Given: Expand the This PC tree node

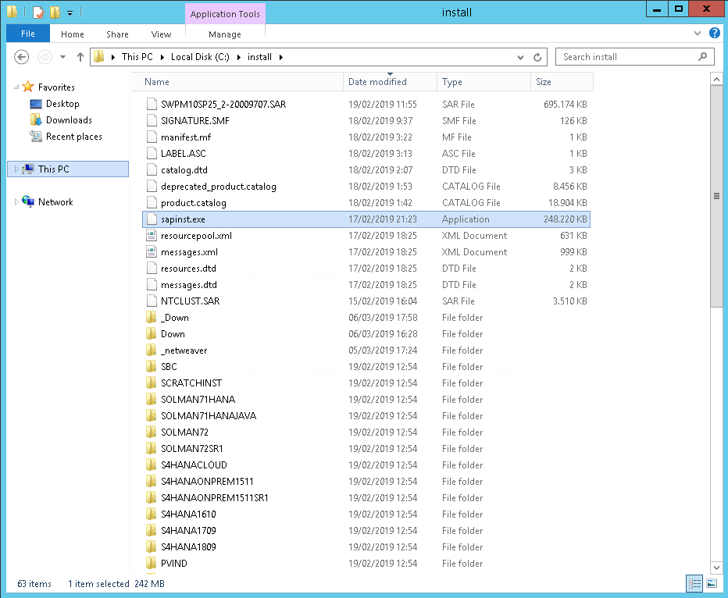Looking at the screenshot, I should pyautogui.click(x=16, y=169).
